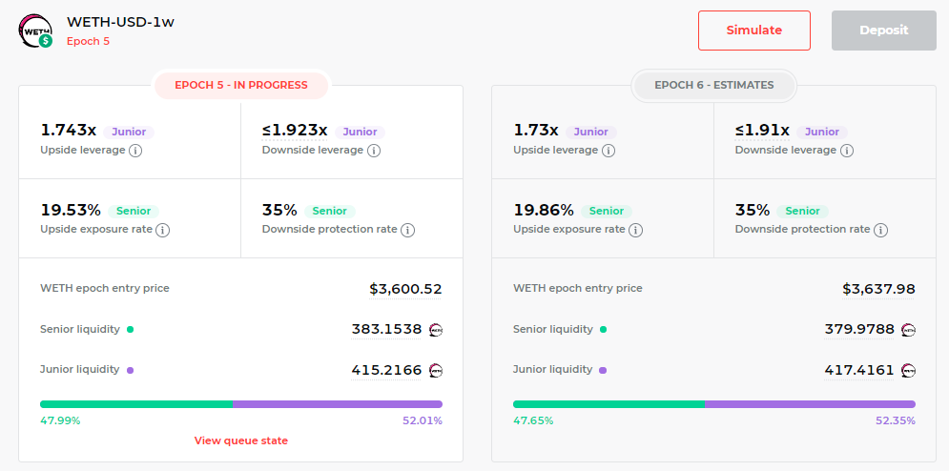Show info for Epoch 6 Downside protection rate
The height and width of the screenshot is (471, 949).
880,230
